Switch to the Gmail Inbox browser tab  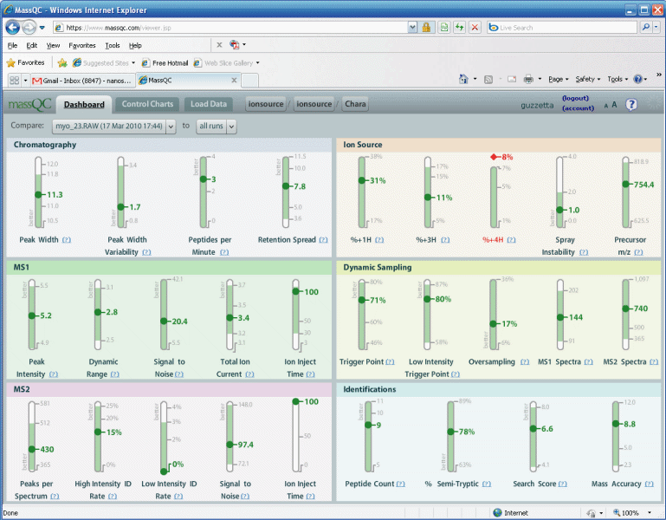82,81
